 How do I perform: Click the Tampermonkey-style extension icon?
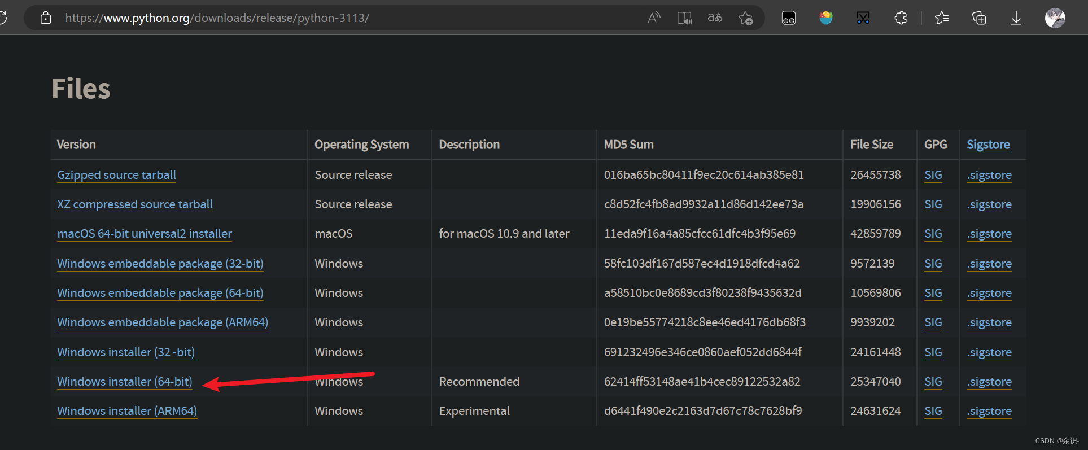coord(789,18)
